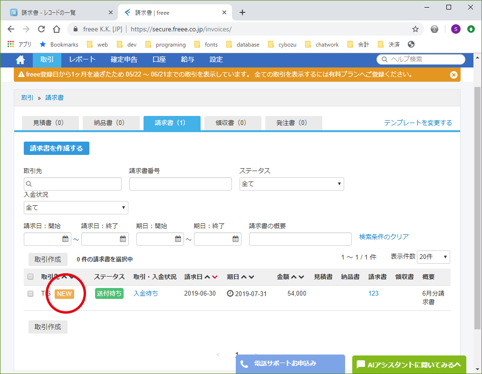The height and width of the screenshot is (374, 482).
Task: Click the browser forward arrow
Action: (x=26, y=29)
